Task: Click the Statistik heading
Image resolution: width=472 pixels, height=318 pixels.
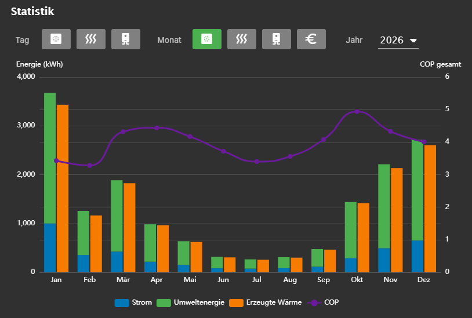Action: tap(32, 12)
